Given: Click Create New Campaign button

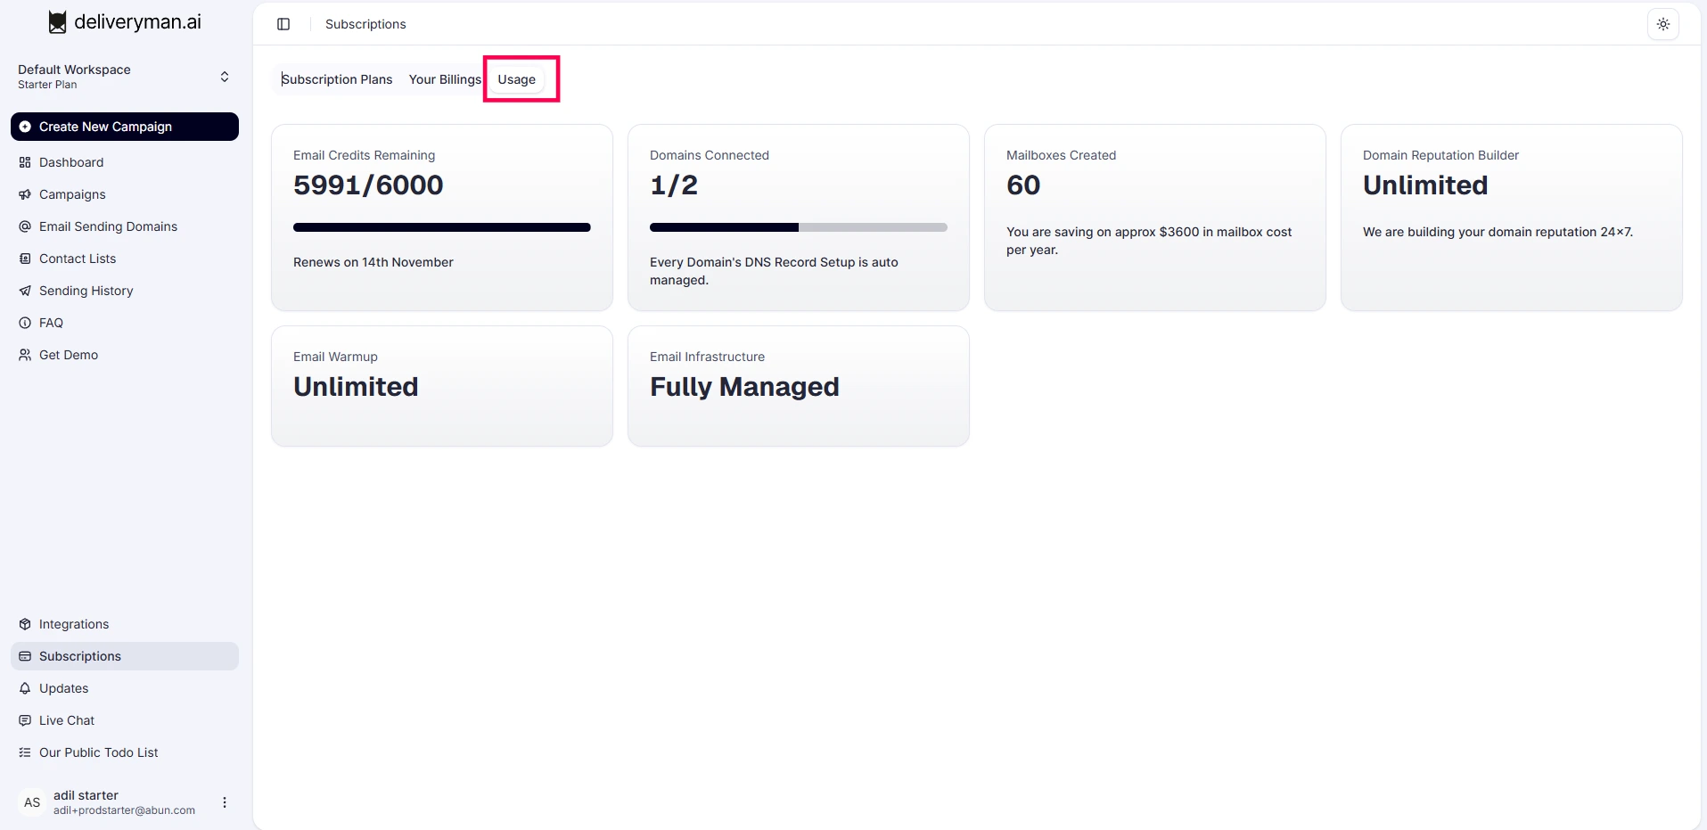Looking at the screenshot, I should [x=125, y=127].
